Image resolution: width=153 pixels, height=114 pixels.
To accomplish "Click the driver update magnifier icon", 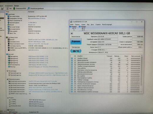I will tap(29, 8).
